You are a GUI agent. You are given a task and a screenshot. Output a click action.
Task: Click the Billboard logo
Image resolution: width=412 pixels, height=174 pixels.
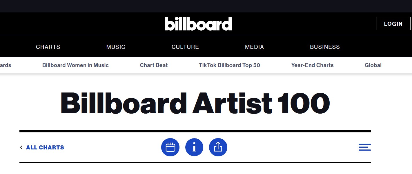[198, 24]
